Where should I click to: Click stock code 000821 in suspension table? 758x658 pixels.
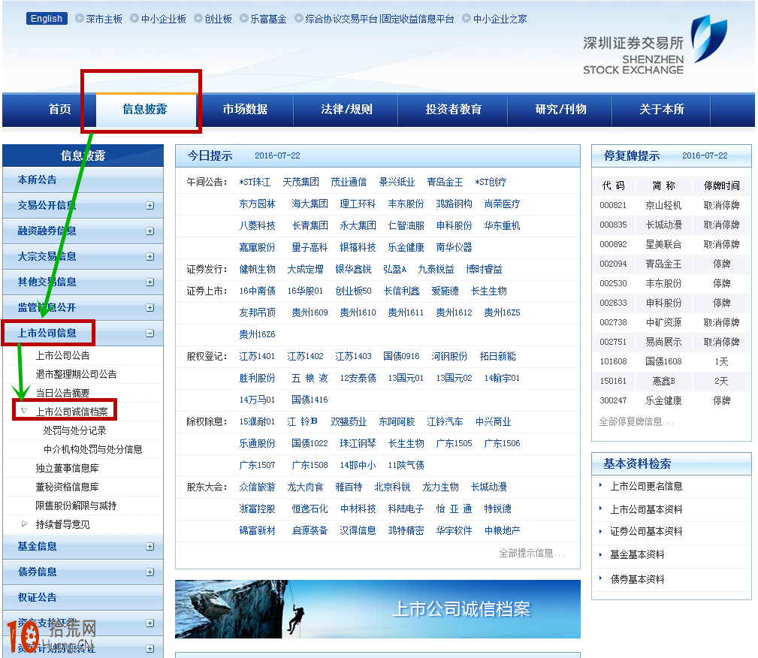coord(613,206)
